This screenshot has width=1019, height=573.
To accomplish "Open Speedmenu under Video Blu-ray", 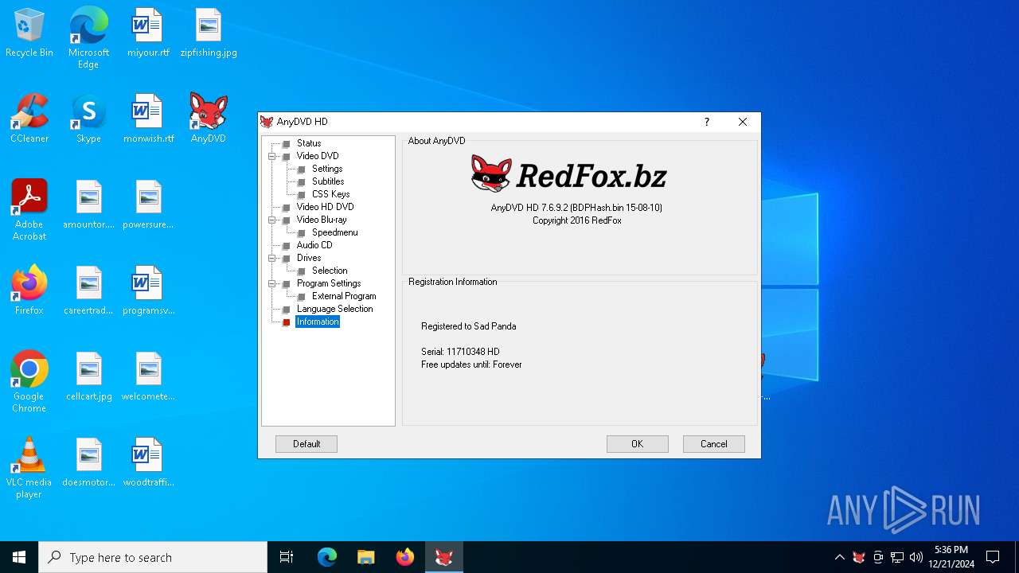I will click(x=334, y=232).
